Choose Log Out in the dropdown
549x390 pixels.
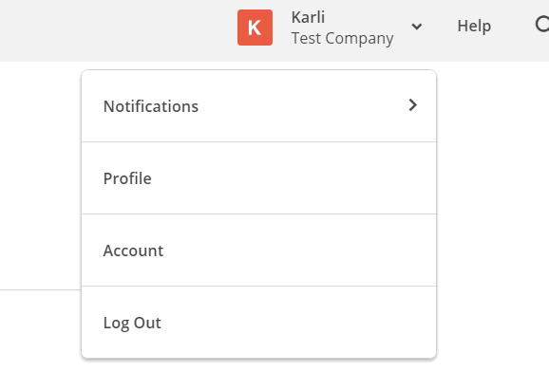pos(258,322)
